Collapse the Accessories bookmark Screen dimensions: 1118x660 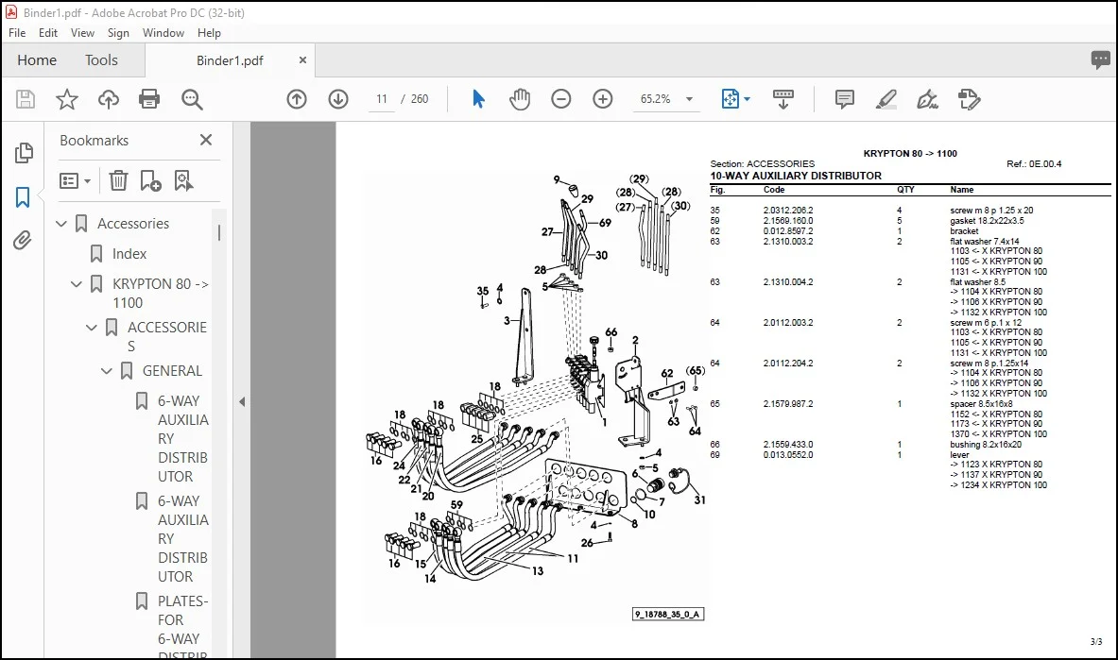pos(61,224)
